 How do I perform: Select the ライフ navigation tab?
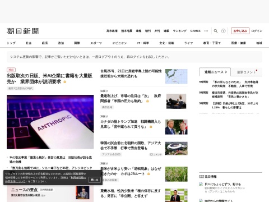[188, 43]
